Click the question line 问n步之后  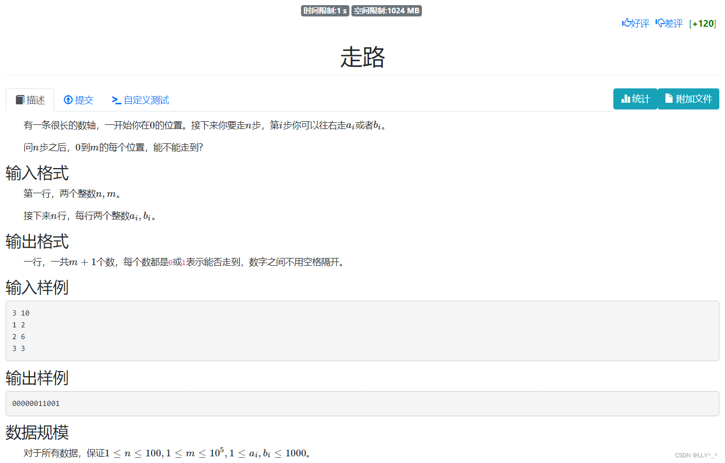[x=113, y=147]
